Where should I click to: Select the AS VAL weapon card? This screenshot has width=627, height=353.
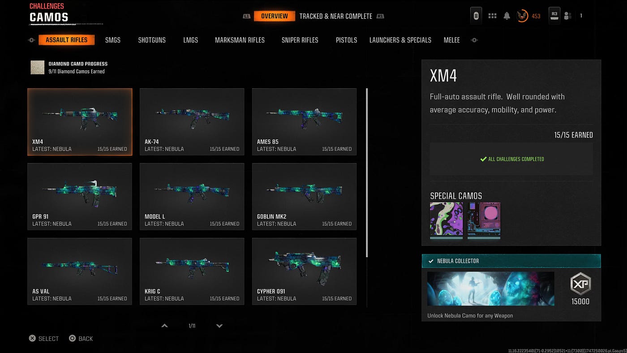(x=80, y=271)
